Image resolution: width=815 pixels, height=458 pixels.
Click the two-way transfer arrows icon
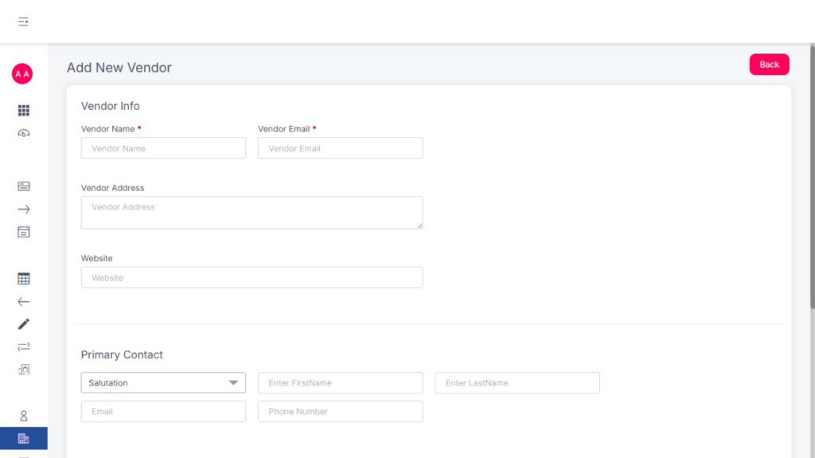(x=24, y=346)
